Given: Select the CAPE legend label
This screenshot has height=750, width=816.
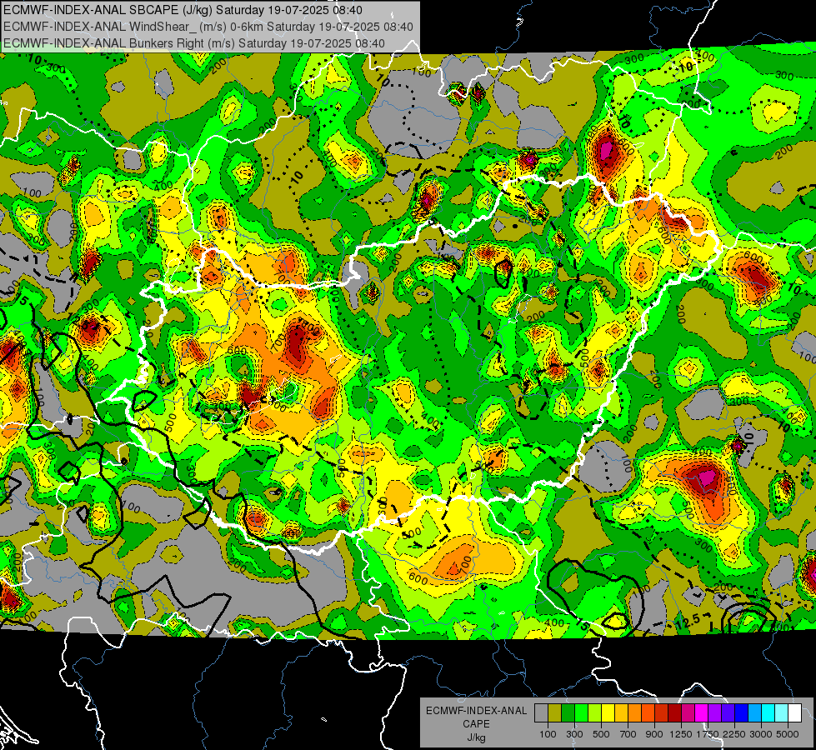Looking at the screenshot, I should coord(476,724).
